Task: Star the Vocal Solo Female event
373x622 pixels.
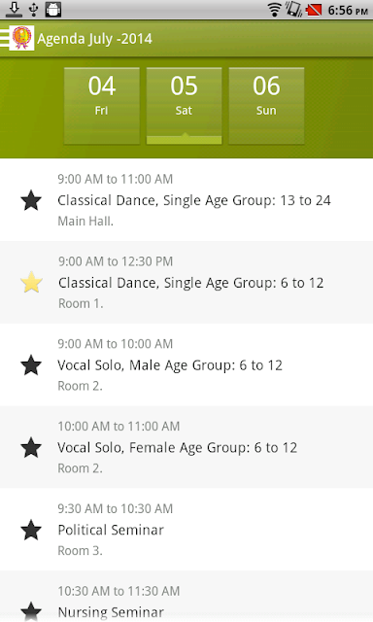Action: pos(31,447)
